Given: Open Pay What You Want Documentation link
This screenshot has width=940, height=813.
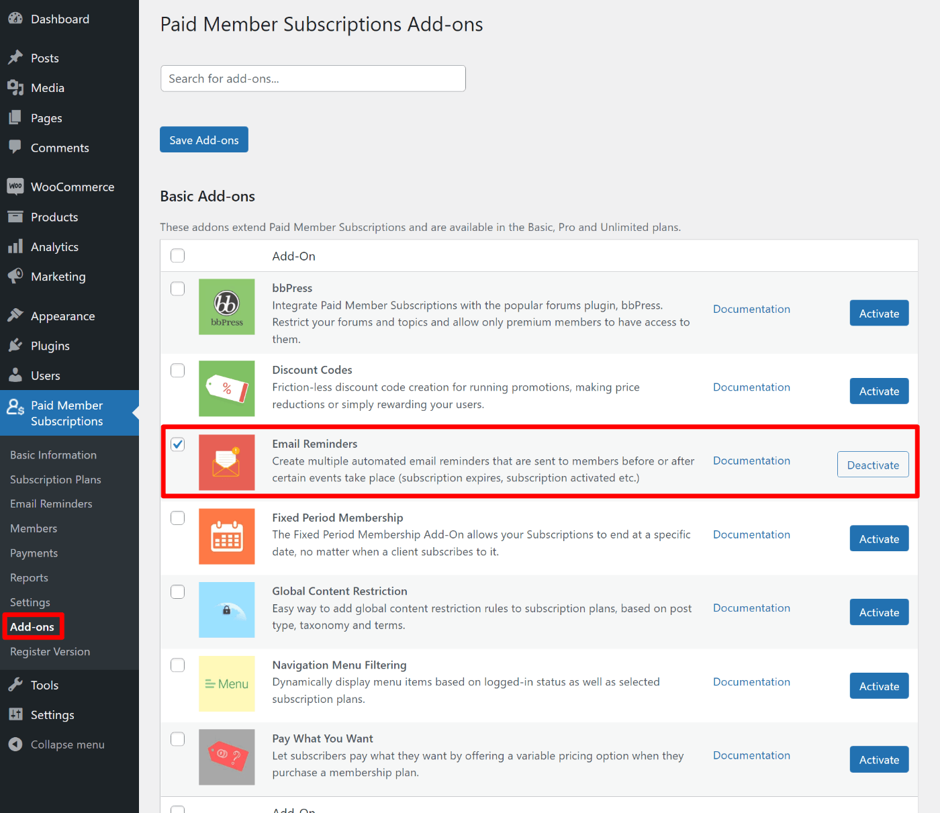Looking at the screenshot, I should [751, 755].
